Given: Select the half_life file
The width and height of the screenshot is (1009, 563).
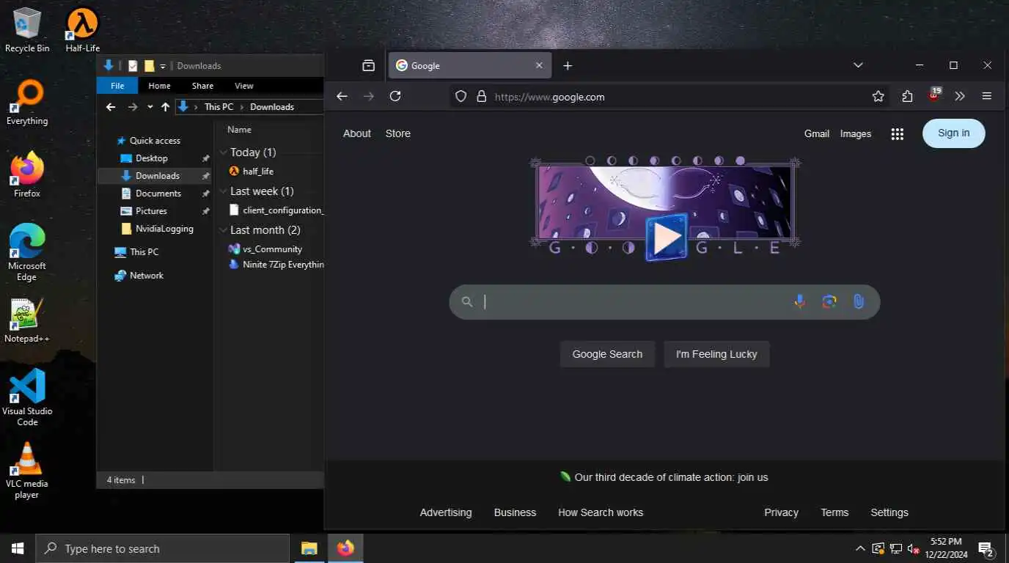Looking at the screenshot, I should (x=258, y=172).
